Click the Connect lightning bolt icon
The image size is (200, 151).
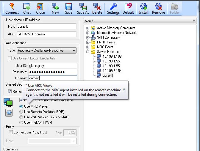[x=12, y=7]
